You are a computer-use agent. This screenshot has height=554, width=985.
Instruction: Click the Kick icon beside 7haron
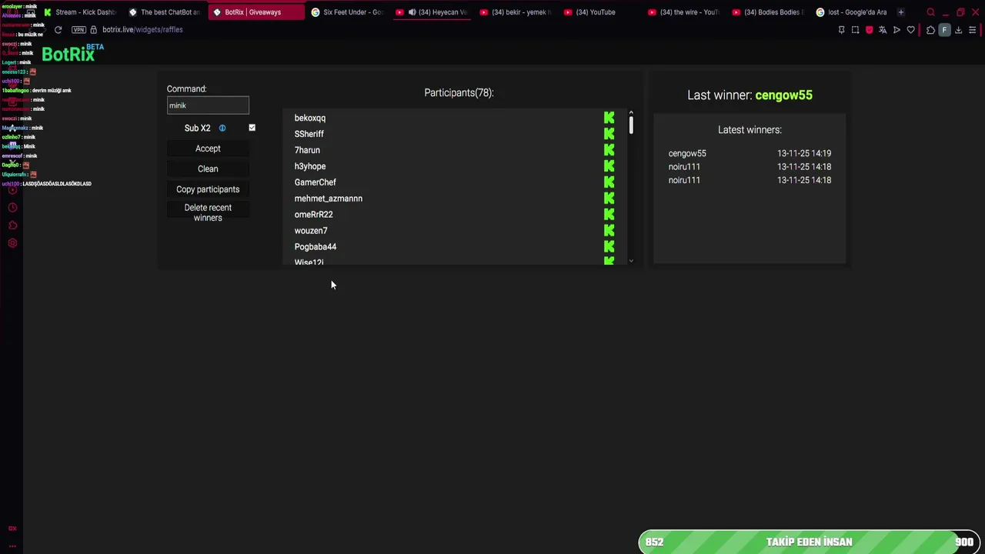click(609, 150)
